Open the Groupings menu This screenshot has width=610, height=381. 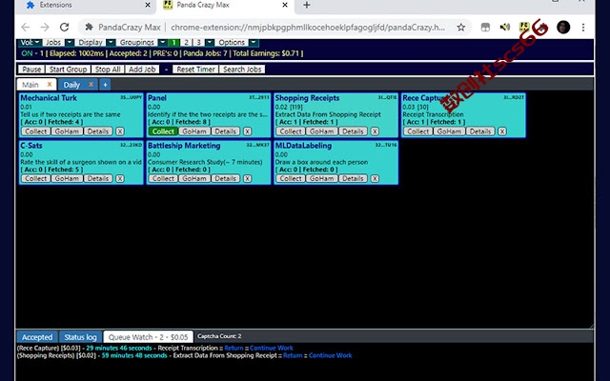[137, 42]
